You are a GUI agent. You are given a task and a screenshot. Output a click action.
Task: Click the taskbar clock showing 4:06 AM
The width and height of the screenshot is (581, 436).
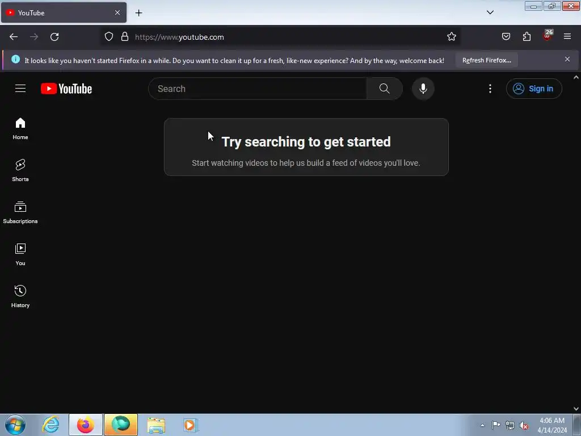pos(551,425)
